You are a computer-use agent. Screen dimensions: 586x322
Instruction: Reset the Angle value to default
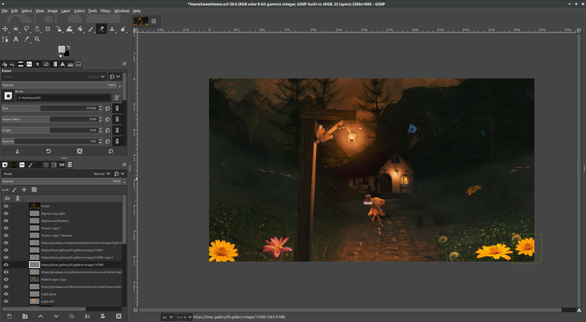click(x=108, y=130)
